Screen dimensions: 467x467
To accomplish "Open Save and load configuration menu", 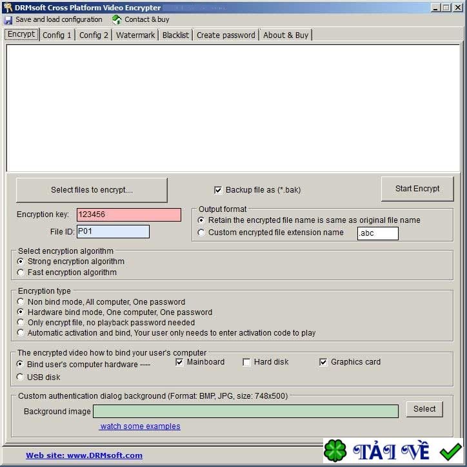I will tap(59, 20).
